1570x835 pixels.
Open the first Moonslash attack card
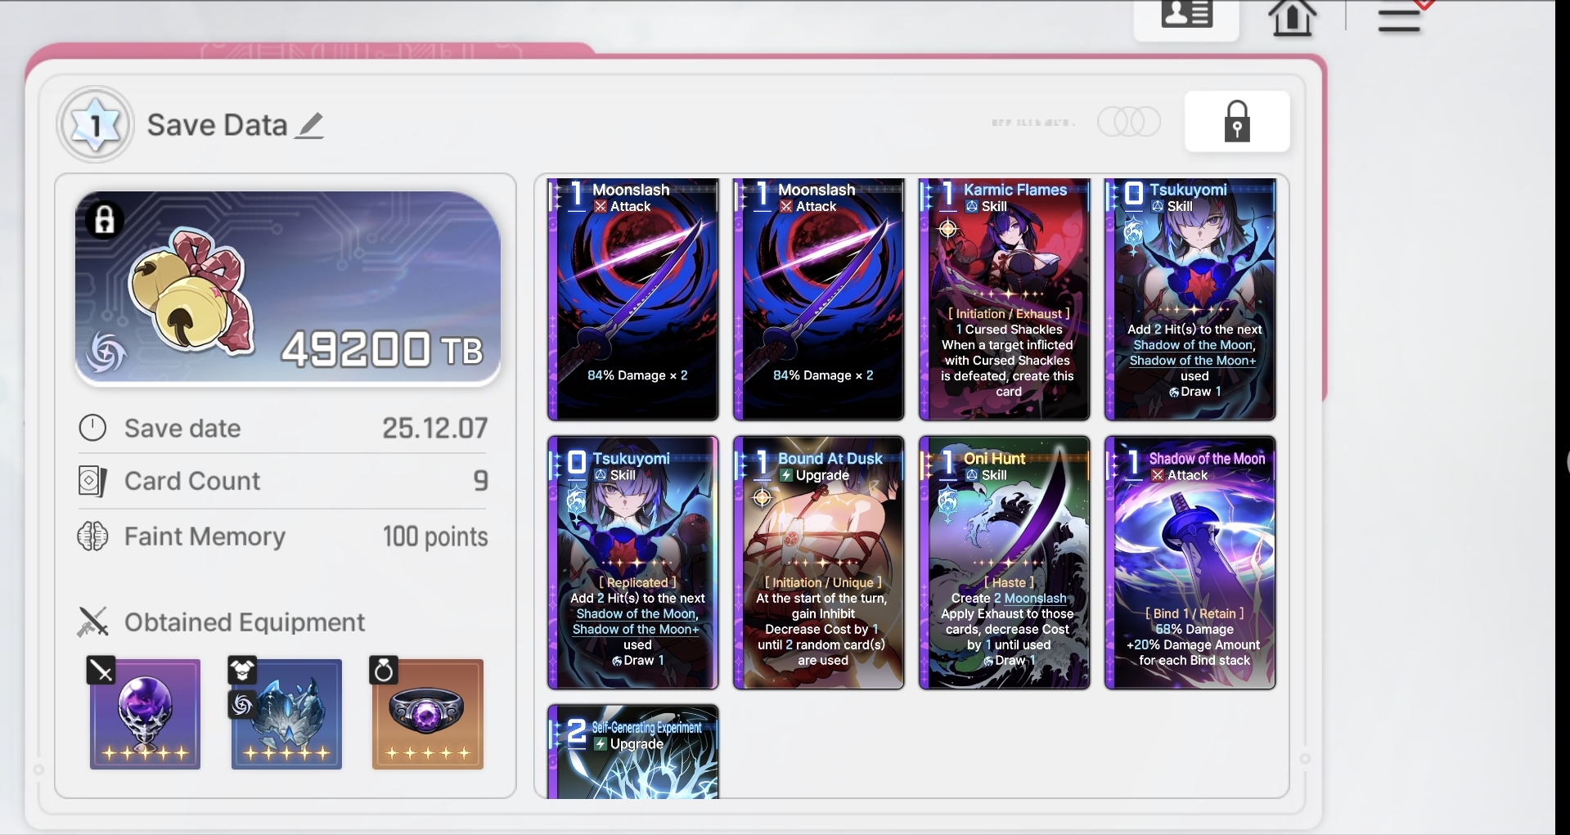[x=633, y=299]
